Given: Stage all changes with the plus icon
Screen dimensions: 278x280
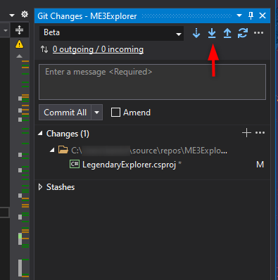Looking at the screenshot, I should (x=246, y=133).
